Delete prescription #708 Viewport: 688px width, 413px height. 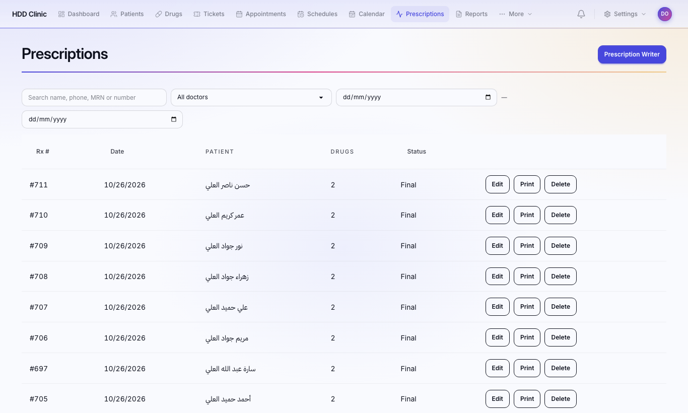(x=561, y=277)
